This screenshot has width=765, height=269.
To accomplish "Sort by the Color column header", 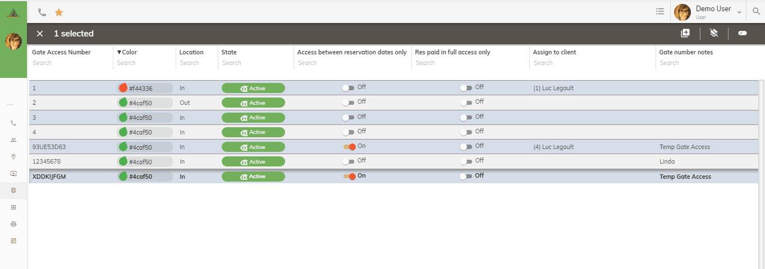I will click(127, 52).
